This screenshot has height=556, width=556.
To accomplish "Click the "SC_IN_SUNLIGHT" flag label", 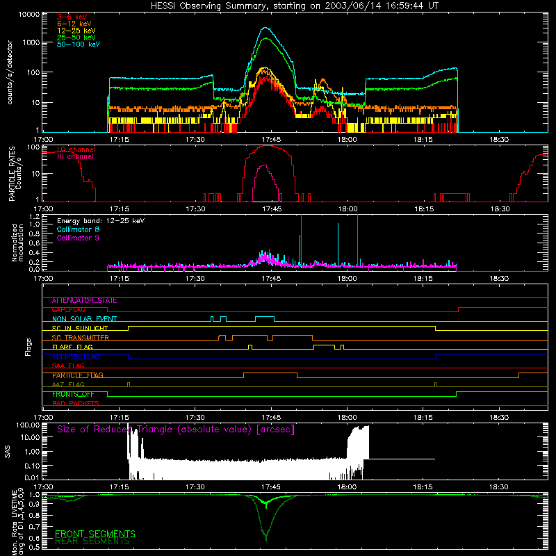I will (80, 328).
